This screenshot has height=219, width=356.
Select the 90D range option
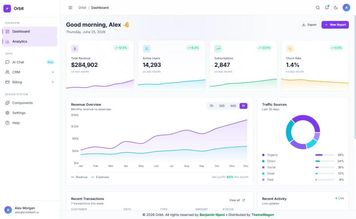click(233, 106)
